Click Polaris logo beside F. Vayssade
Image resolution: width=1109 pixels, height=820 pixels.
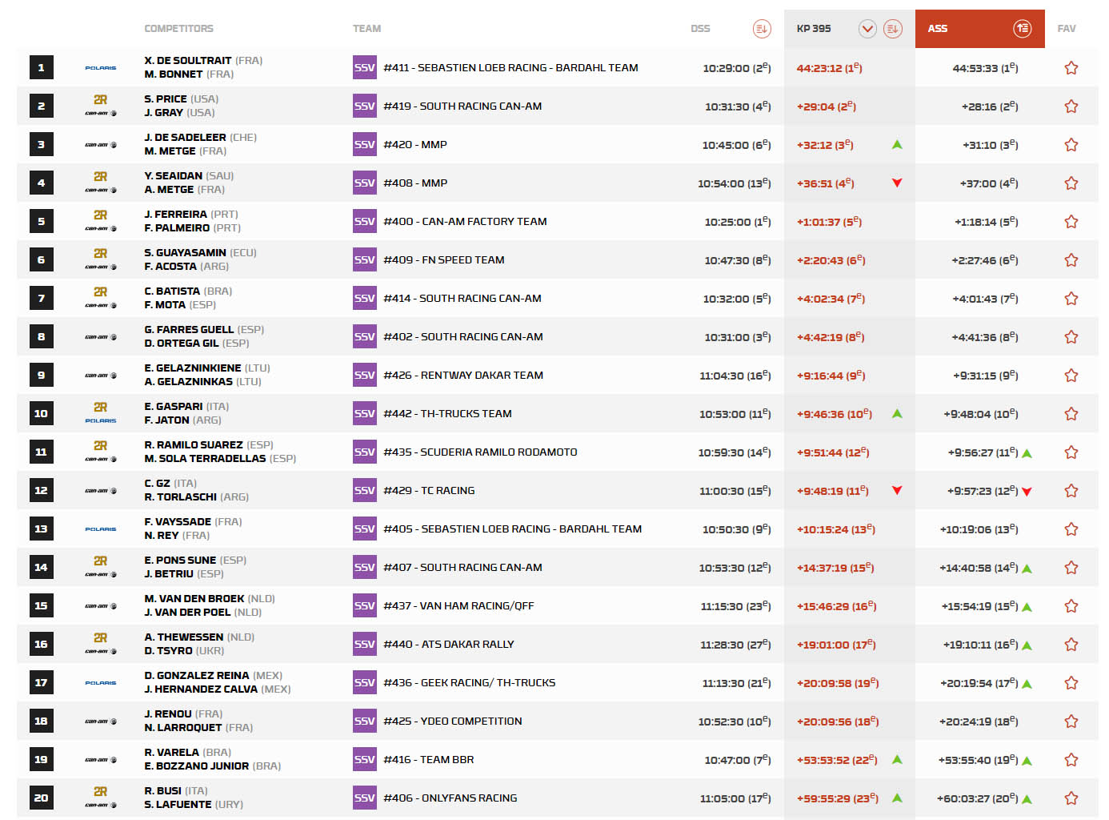coord(101,529)
